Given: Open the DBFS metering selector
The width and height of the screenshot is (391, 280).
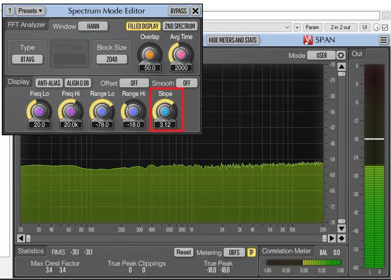Looking at the screenshot, I should pos(234,253).
